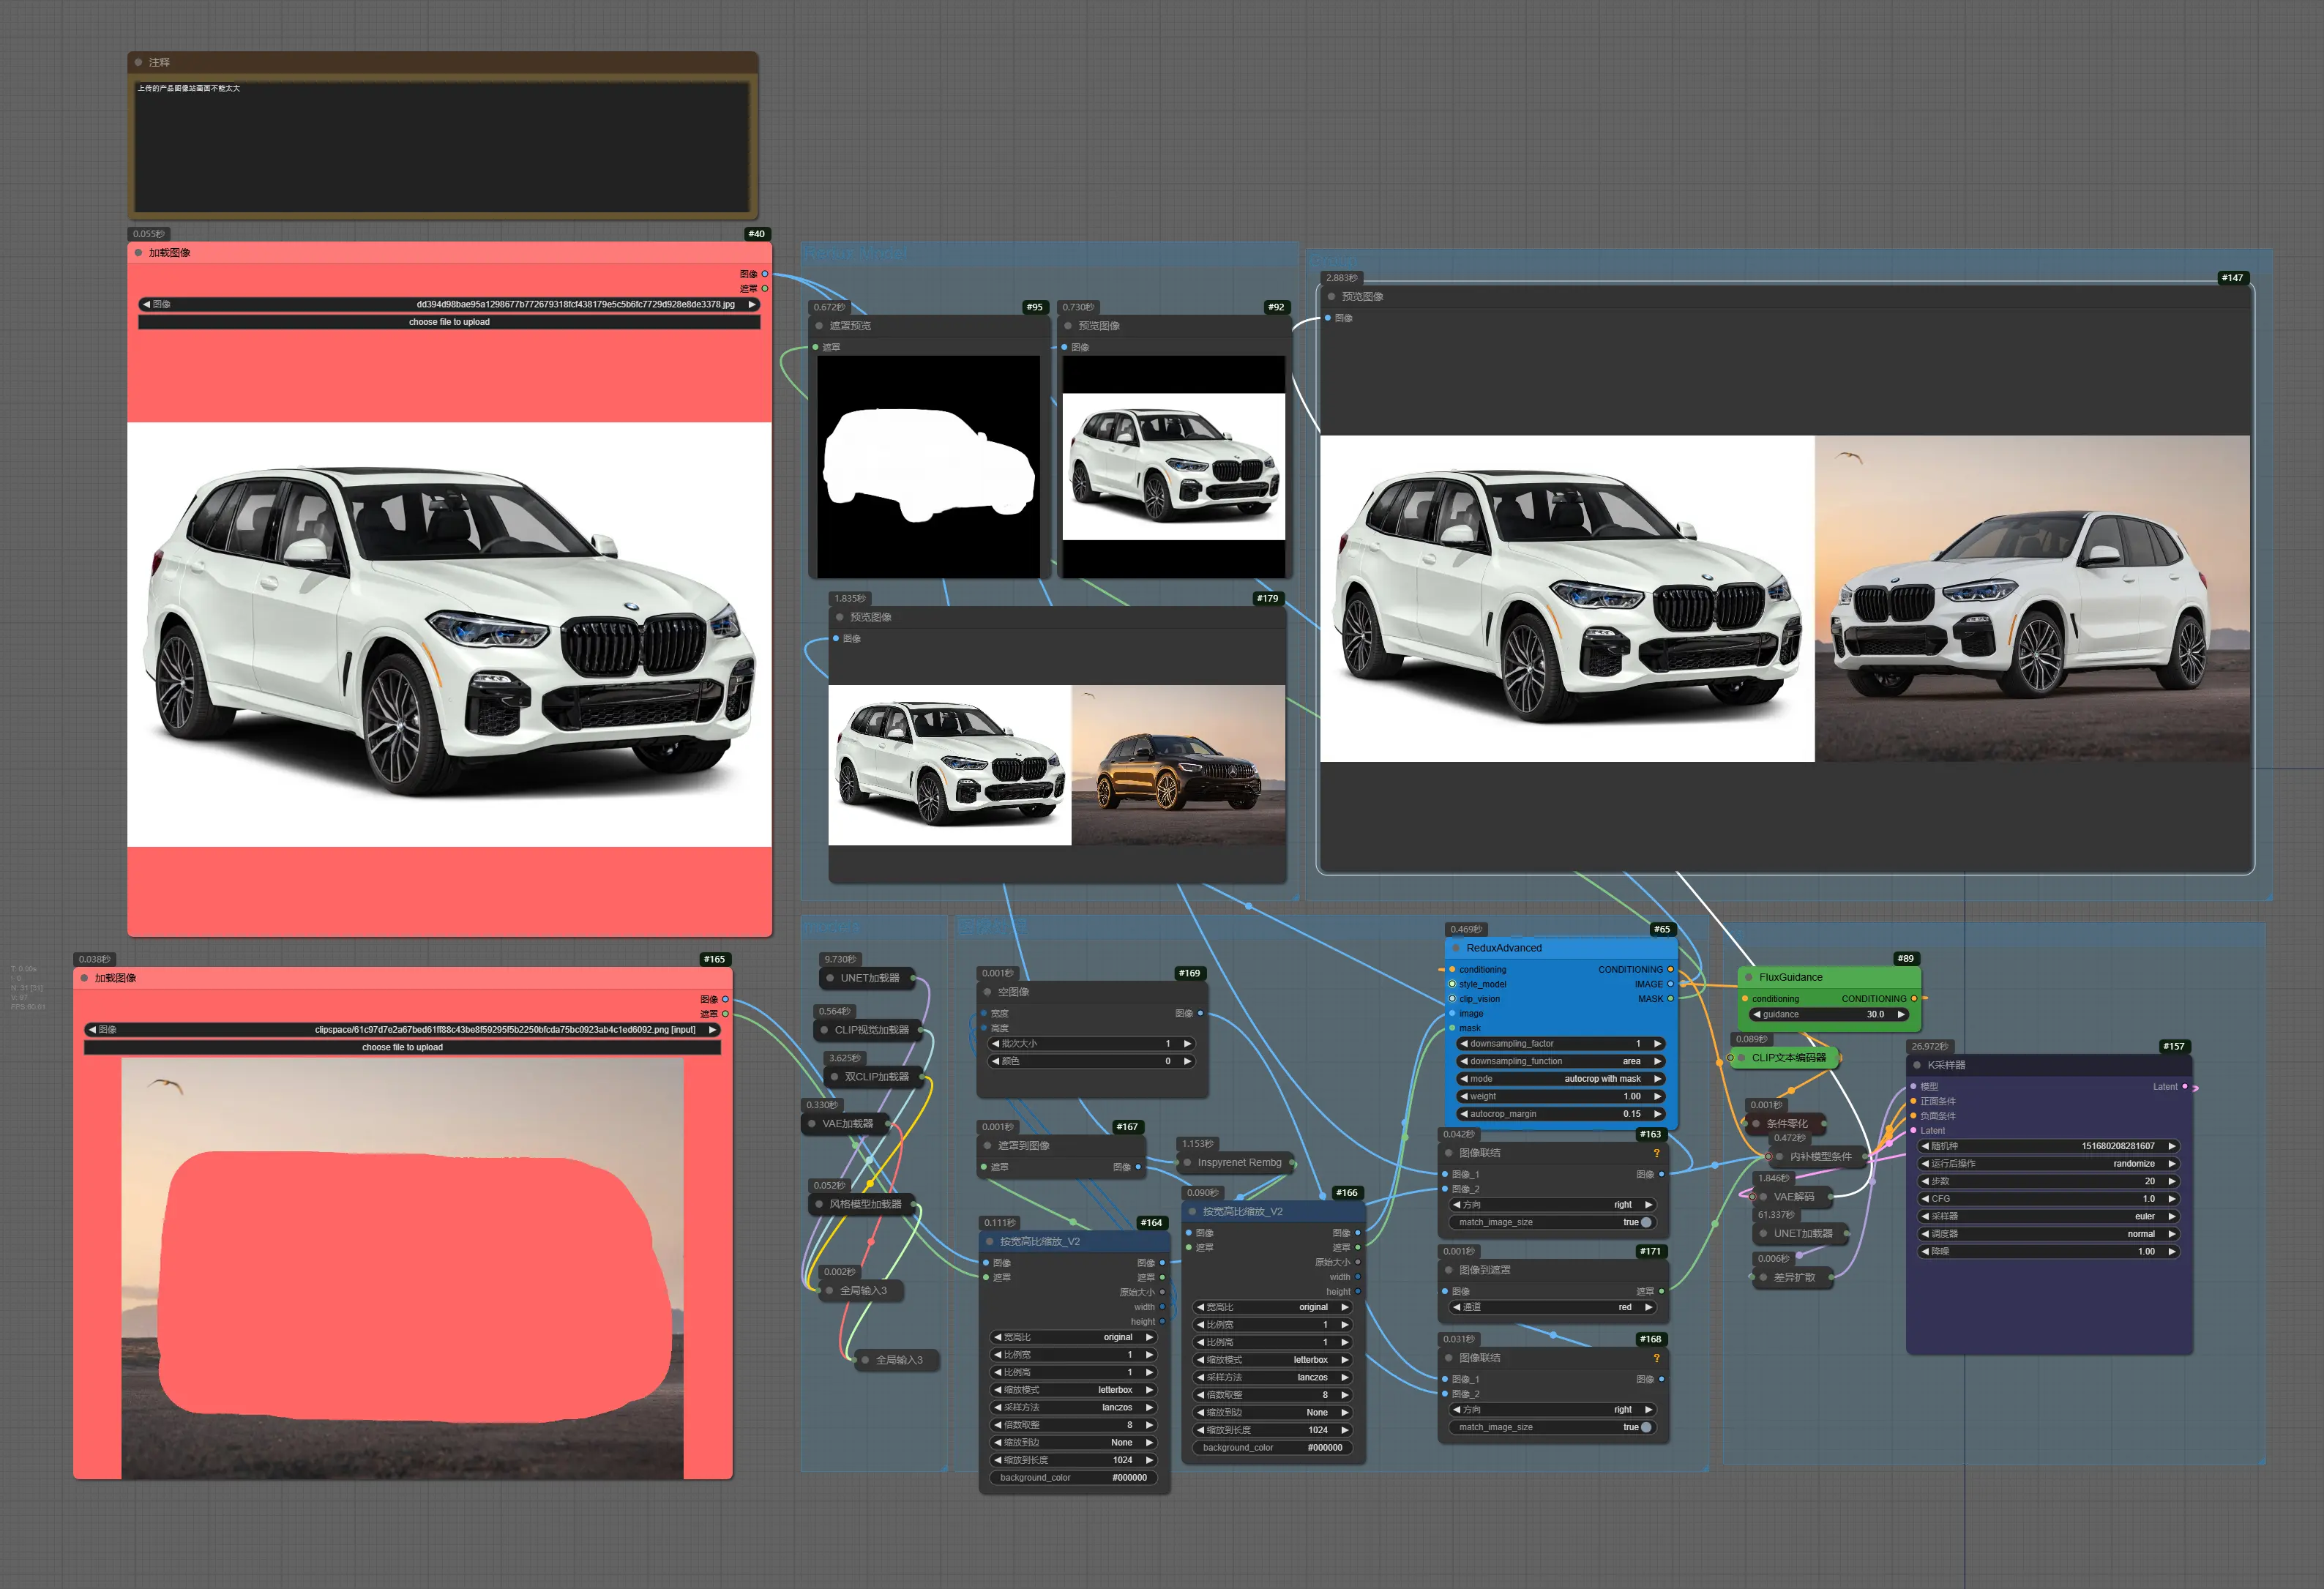Open the mode dropdown showing autocrop with mask
2324x1589 pixels.
tap(1560, 1079)
